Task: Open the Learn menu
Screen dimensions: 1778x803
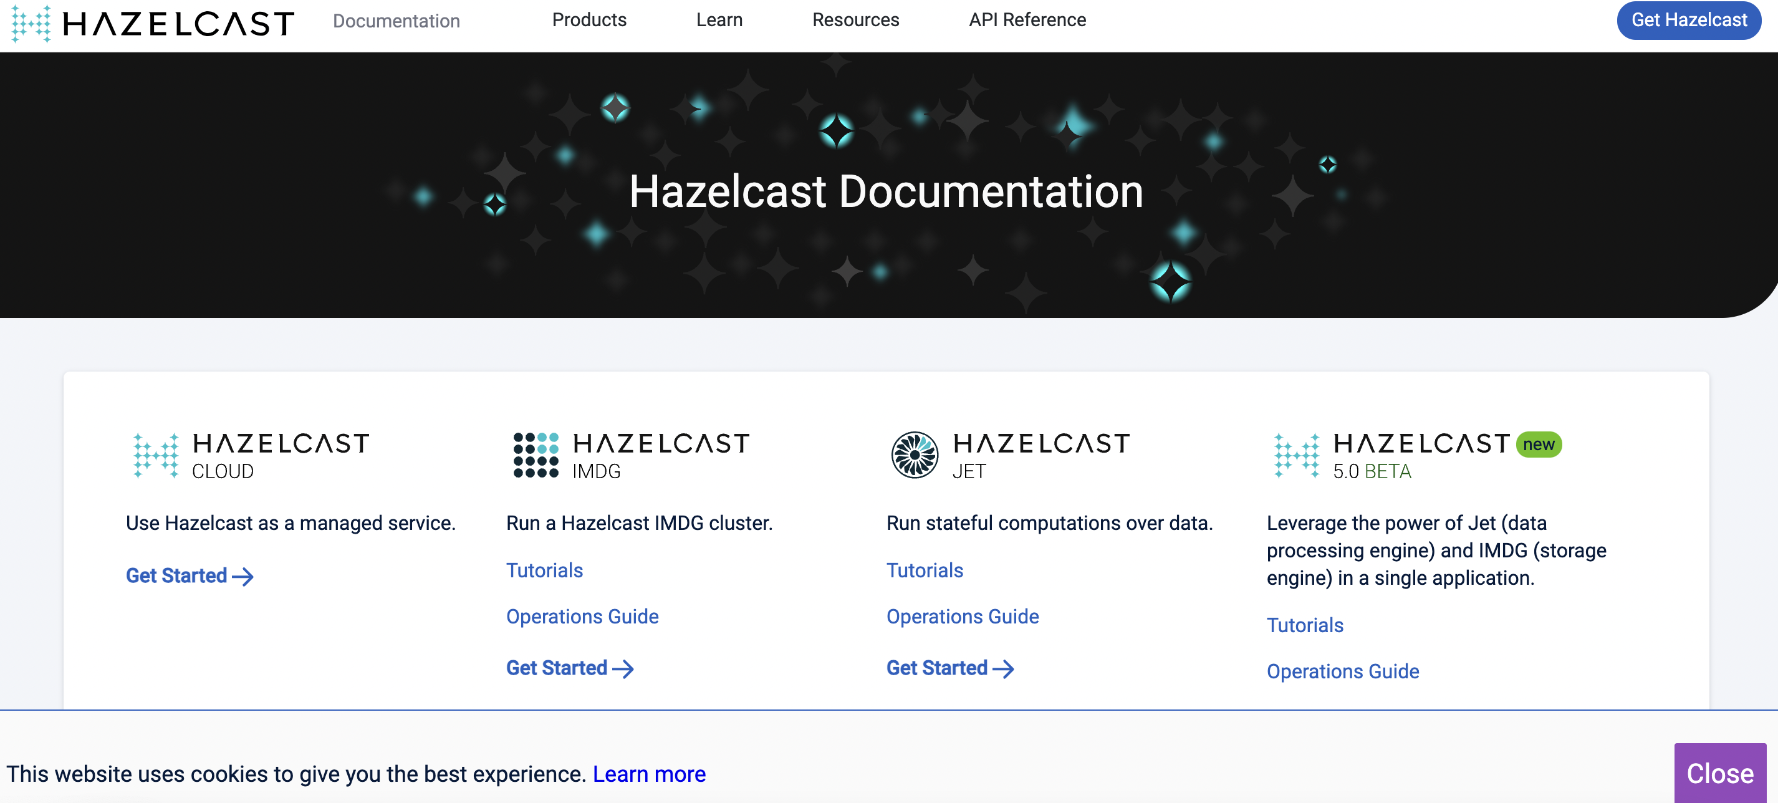Action: coord(719,20)
